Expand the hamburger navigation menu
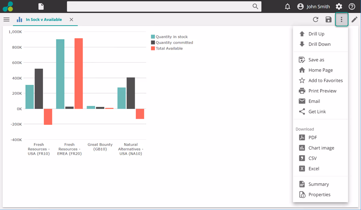361x210 pixels. coord(6,20)
